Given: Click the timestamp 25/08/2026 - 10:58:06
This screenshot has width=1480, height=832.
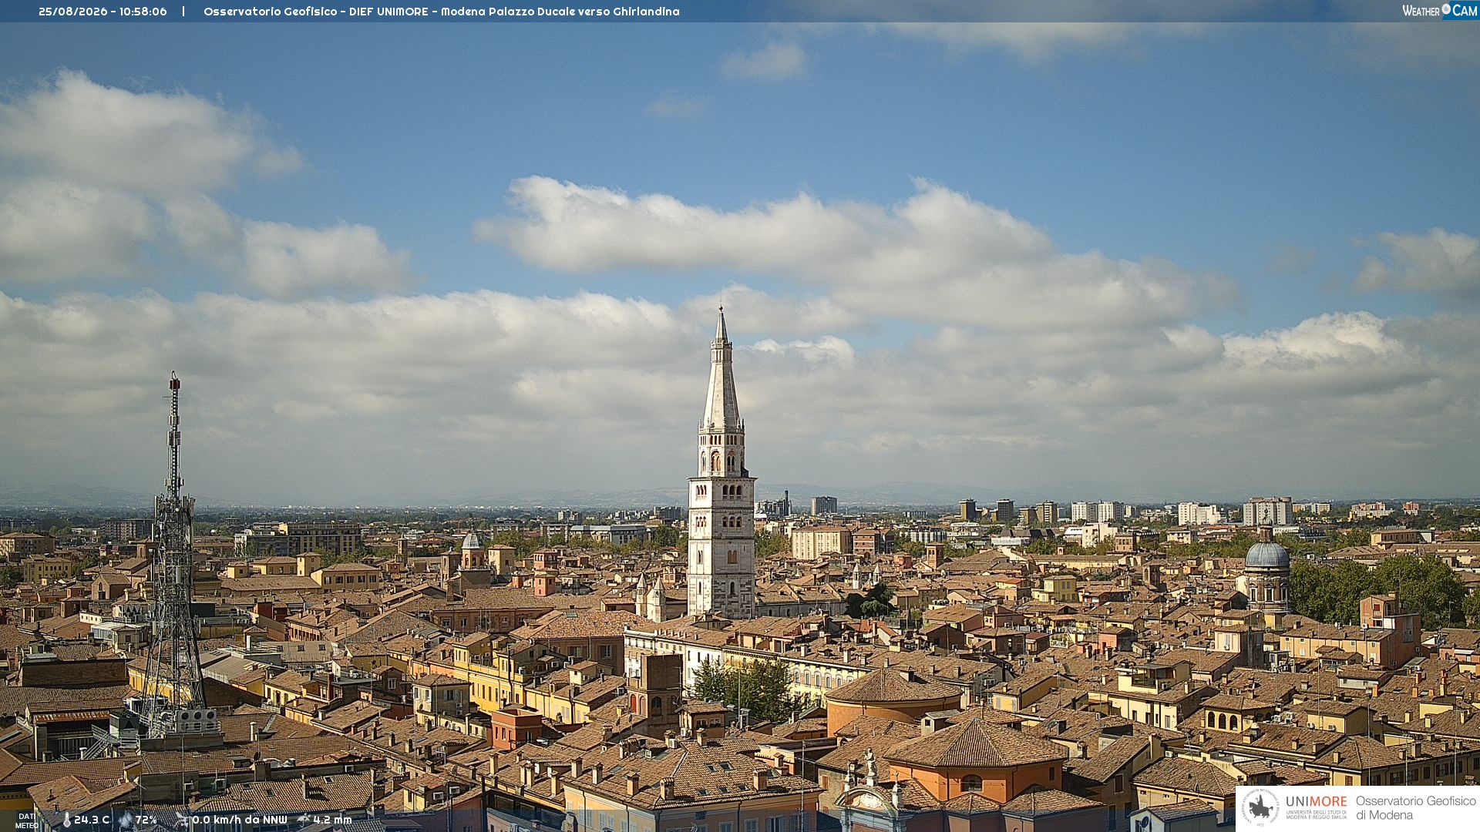Looking at the screenshot, I should [x=103, y=12].
